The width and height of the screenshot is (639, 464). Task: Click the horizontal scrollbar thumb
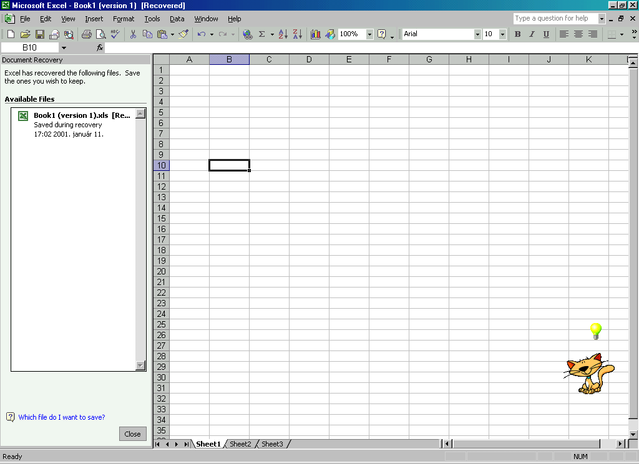point(527,444)
